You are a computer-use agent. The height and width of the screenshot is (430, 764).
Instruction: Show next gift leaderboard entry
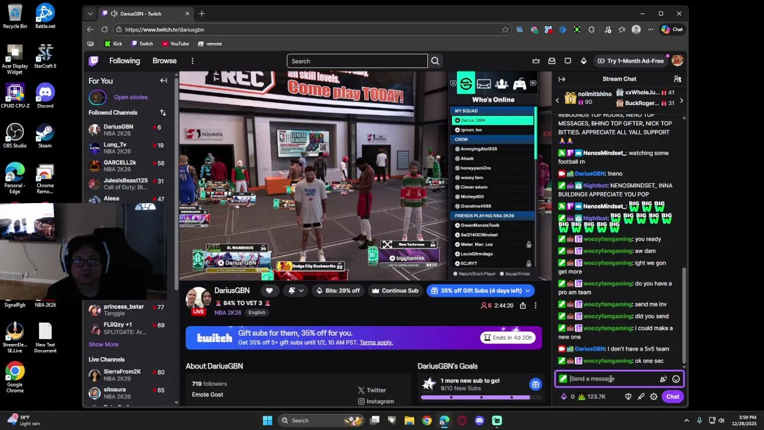[681, 100]
